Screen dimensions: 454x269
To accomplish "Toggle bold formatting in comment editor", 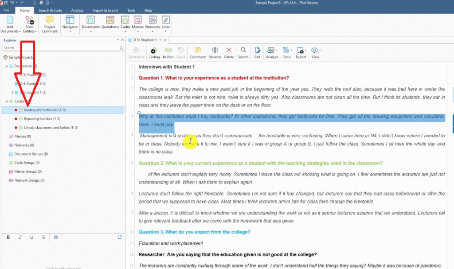I will 8,237.
